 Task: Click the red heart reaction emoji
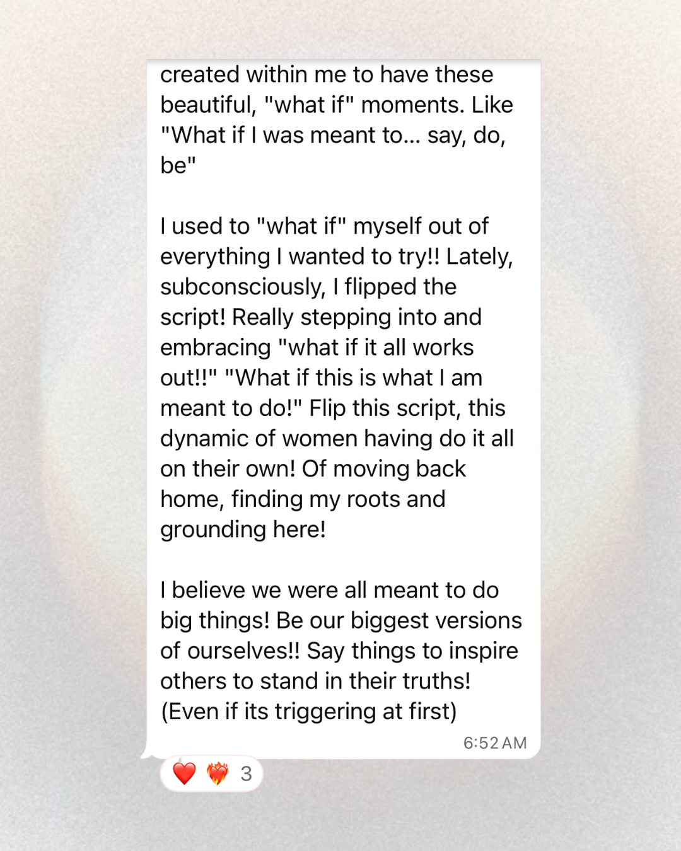pos(184,773)
